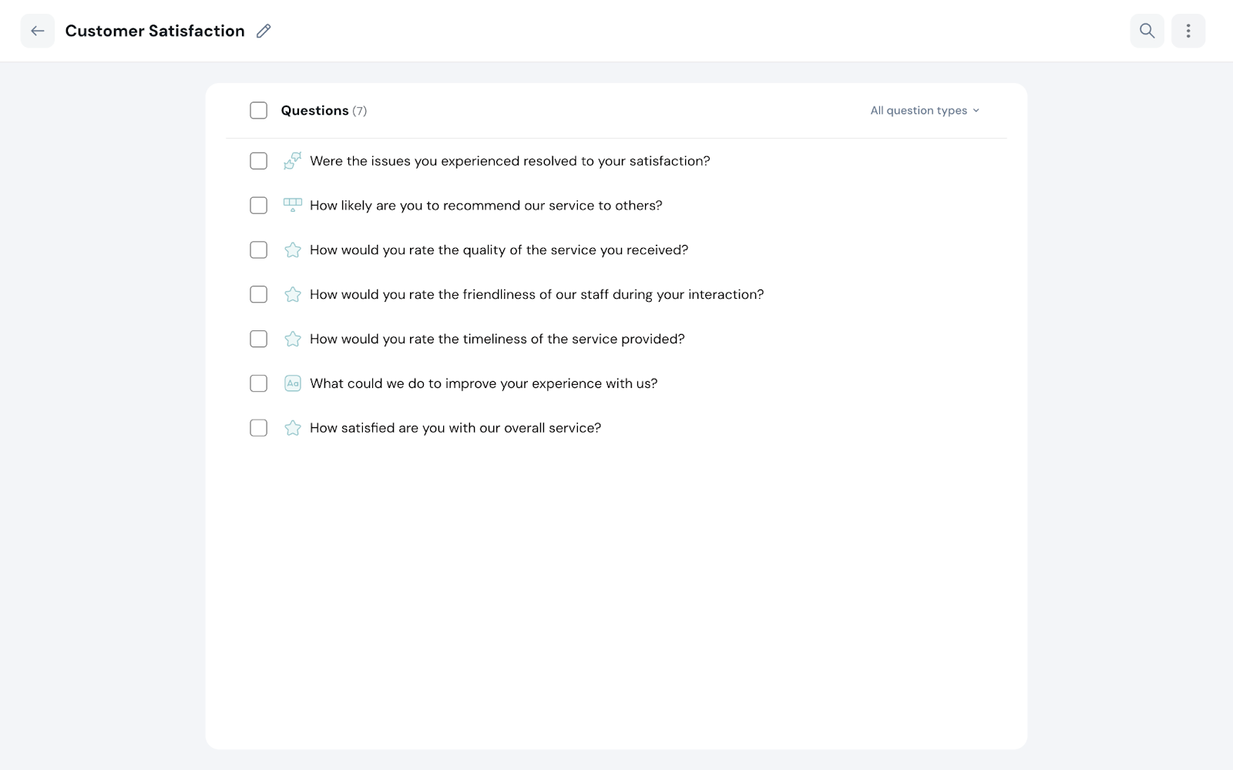Expand the All question types dropdown
The height and width of the screenshot is (770, 1233).
pos(919,111)
